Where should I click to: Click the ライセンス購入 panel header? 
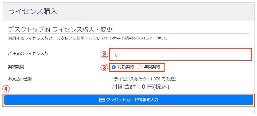point(129,12)
